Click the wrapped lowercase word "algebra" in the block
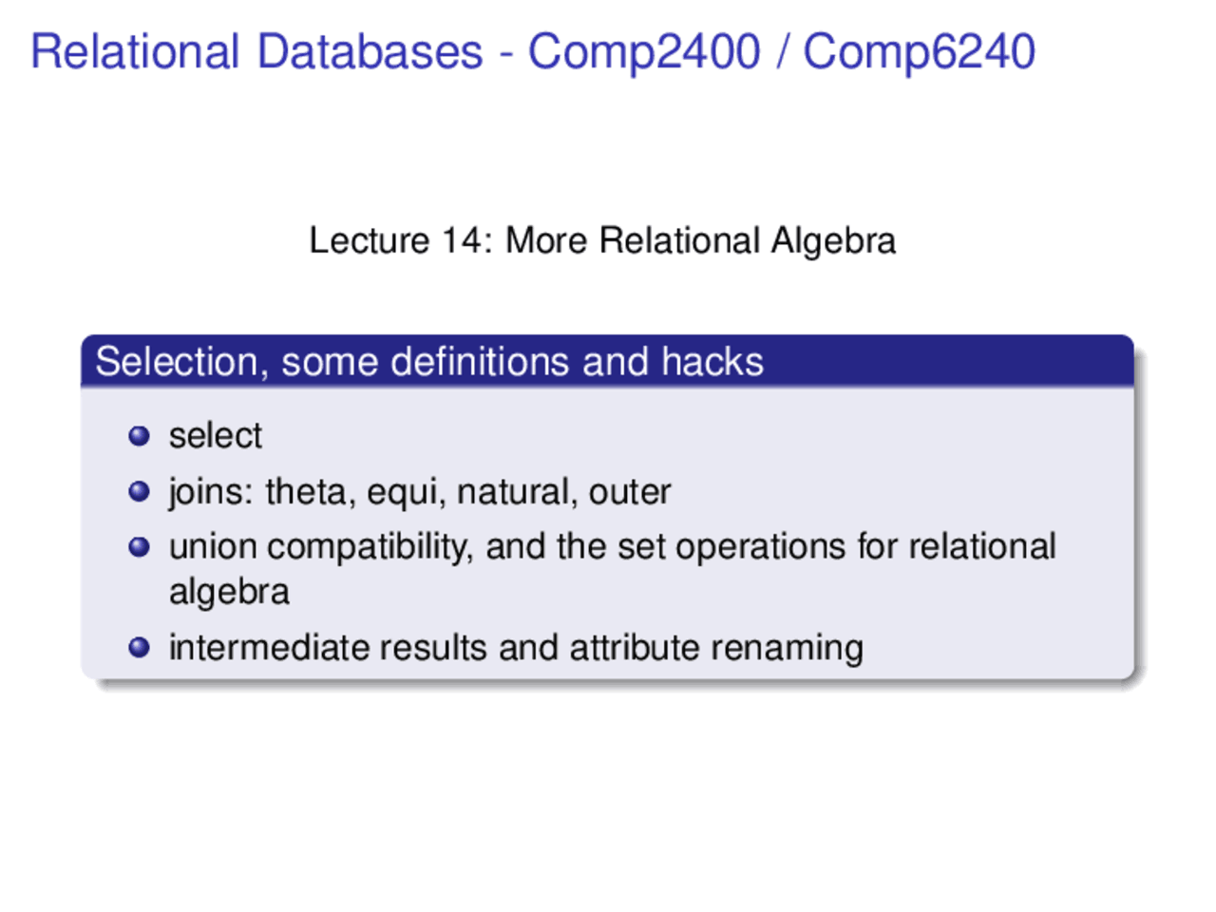Viewport: 1216px width, 912px height. coord(229,592)
